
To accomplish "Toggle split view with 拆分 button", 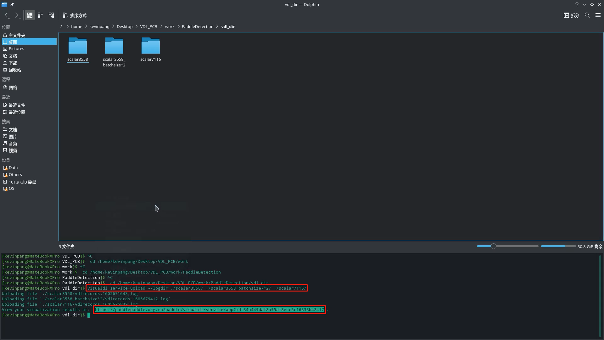I will [571, 15].
